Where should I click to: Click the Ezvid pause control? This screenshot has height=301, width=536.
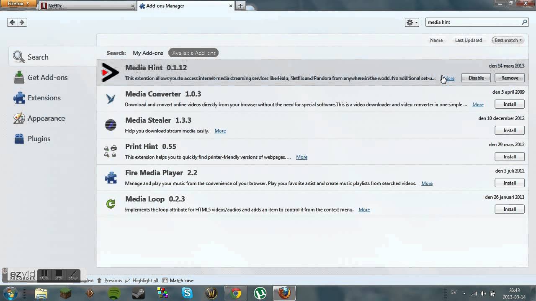click(x=44, y=275)
